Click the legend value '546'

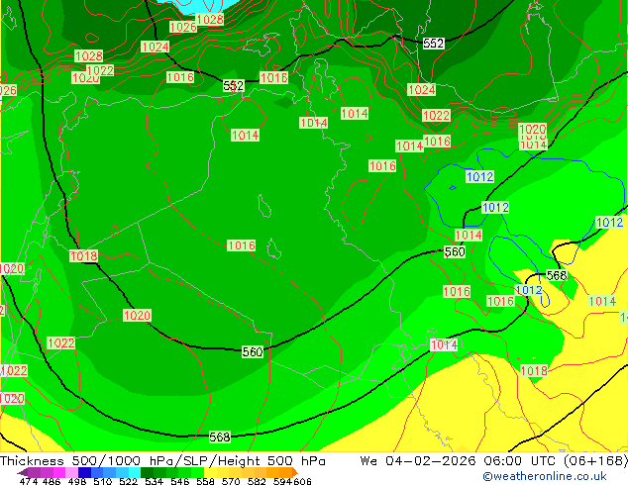click(180, 481)
